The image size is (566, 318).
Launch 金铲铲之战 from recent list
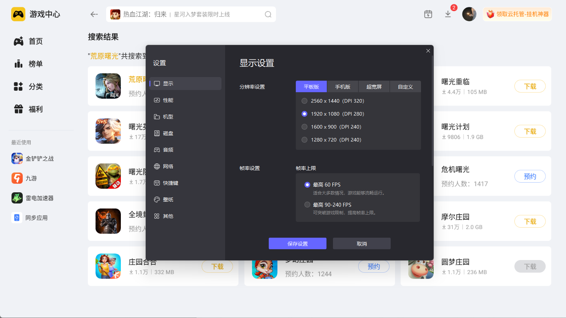[32, 158]
